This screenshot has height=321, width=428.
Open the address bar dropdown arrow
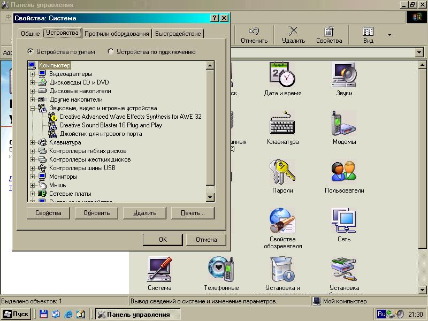pos(419,52)
